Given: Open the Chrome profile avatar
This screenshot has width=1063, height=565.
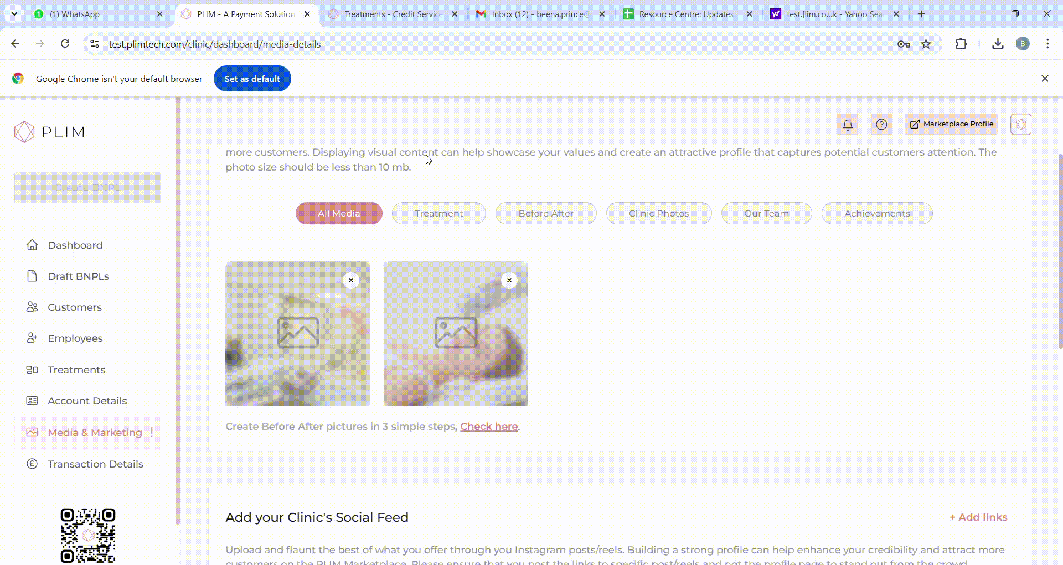Looking at the screenshot, I should (x=1023, y=44).
